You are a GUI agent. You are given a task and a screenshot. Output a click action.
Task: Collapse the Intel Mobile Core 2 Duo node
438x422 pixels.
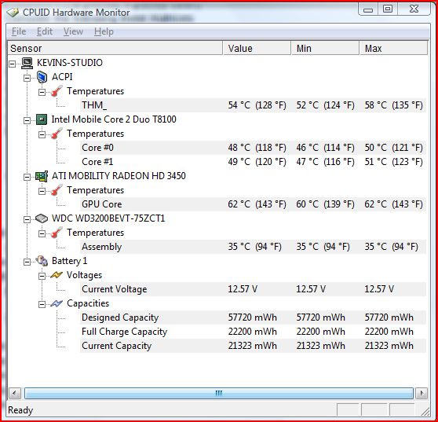[x=27, y=120]
